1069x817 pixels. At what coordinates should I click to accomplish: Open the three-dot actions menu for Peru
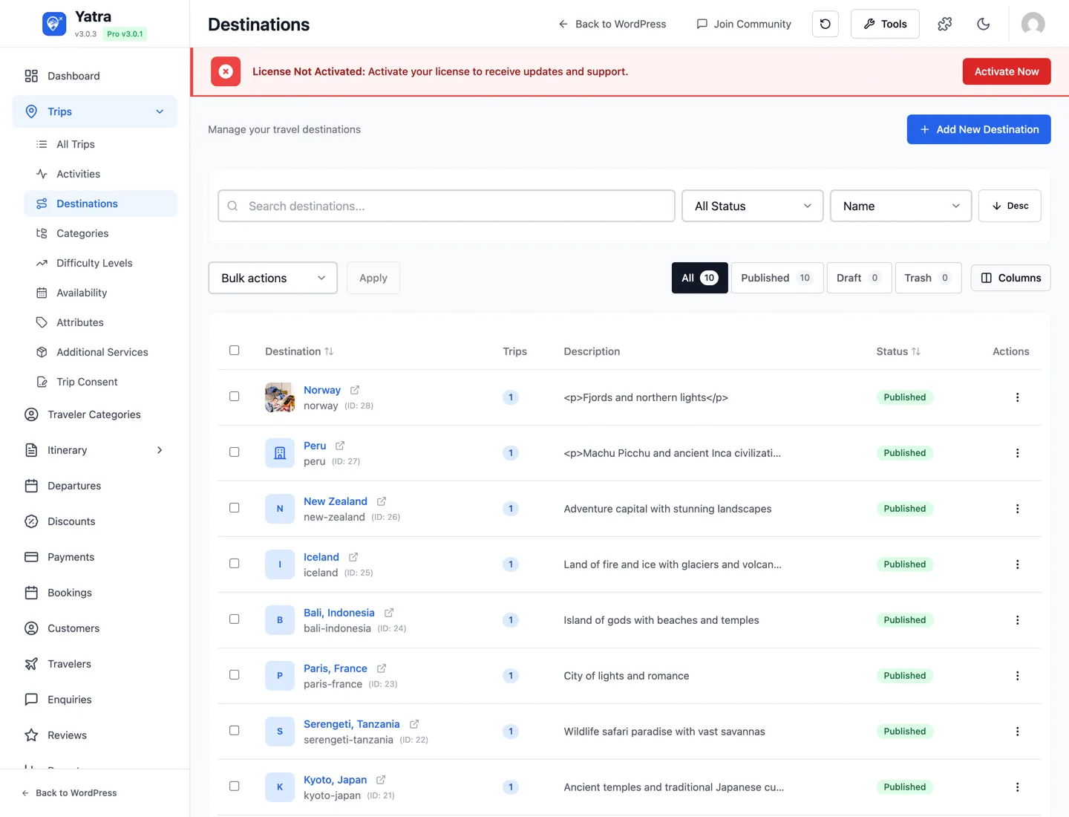1017,453
